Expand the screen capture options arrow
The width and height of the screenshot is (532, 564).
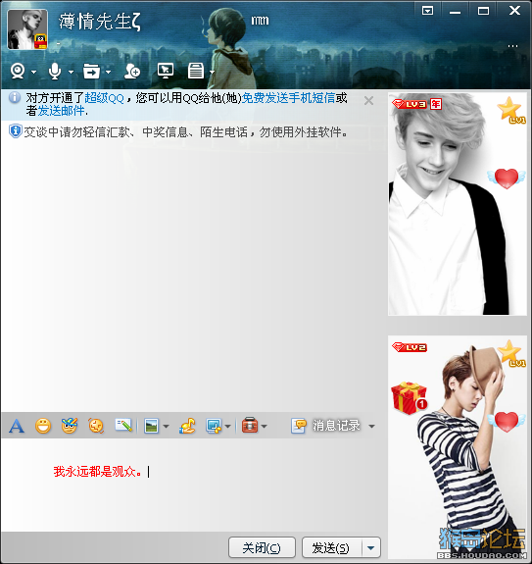click(x=227, y=427)
